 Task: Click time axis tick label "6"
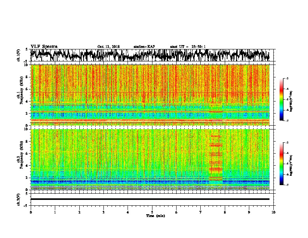point(176,212)
